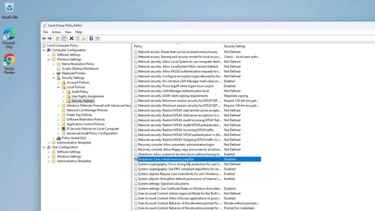This screenshot has width=375, height=211.
Task: Click the policy icon beside Shutdown: Clear virtual memory pagefile
Action: coord(136,159)
